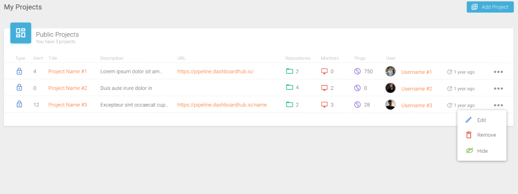Click the avatar of Username #3
Viewport: 518px width, 194px height.
click(x=390, y=105)
